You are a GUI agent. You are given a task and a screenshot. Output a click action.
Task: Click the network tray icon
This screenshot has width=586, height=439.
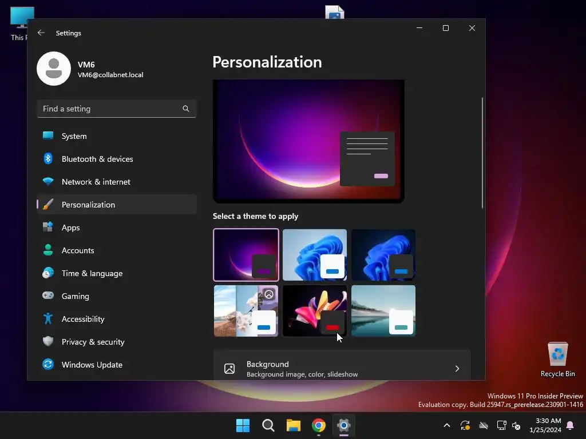tap(501, 425)
